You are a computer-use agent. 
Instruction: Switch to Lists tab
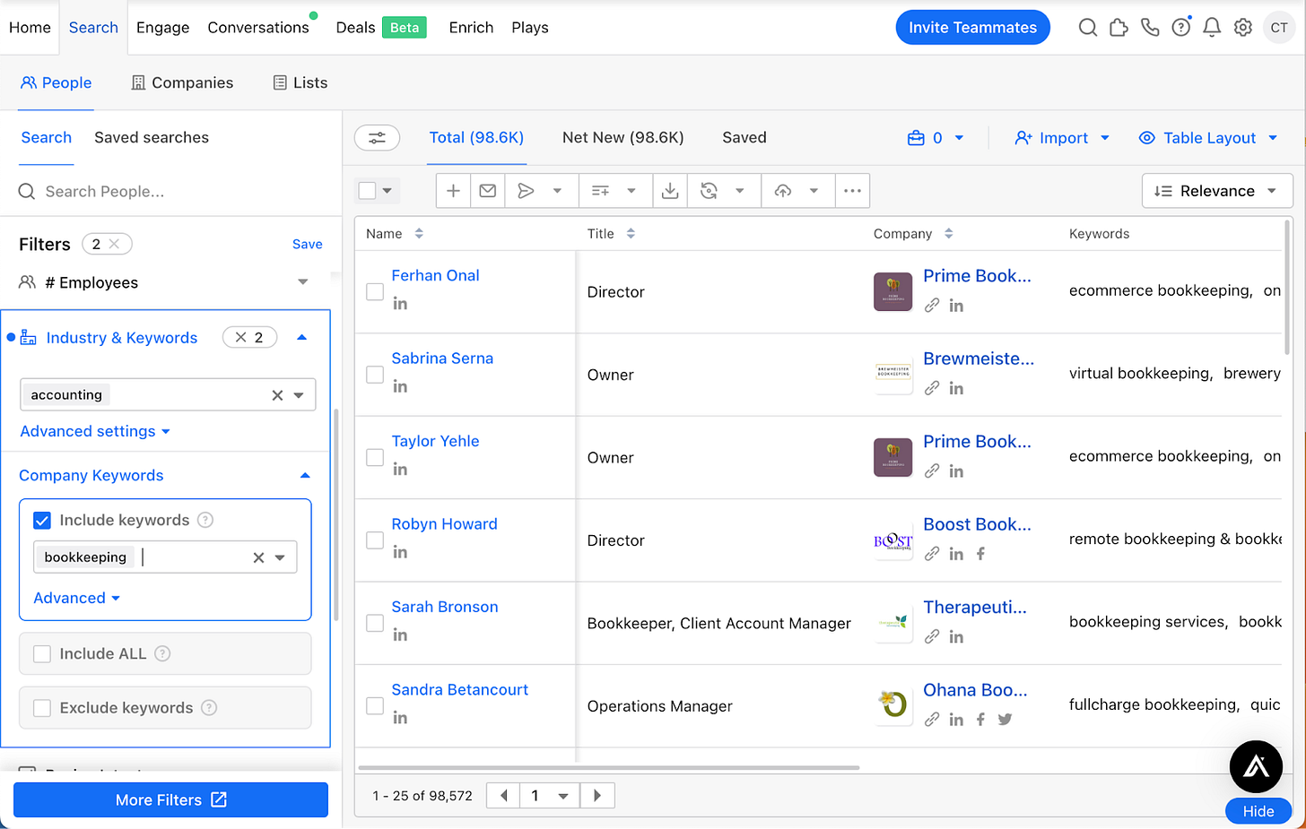pos(300,82)
